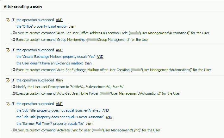Select the Auto-Set Exchange Mailbox After User Creation action
Screen dimensions: 224x138
point(114,70)
